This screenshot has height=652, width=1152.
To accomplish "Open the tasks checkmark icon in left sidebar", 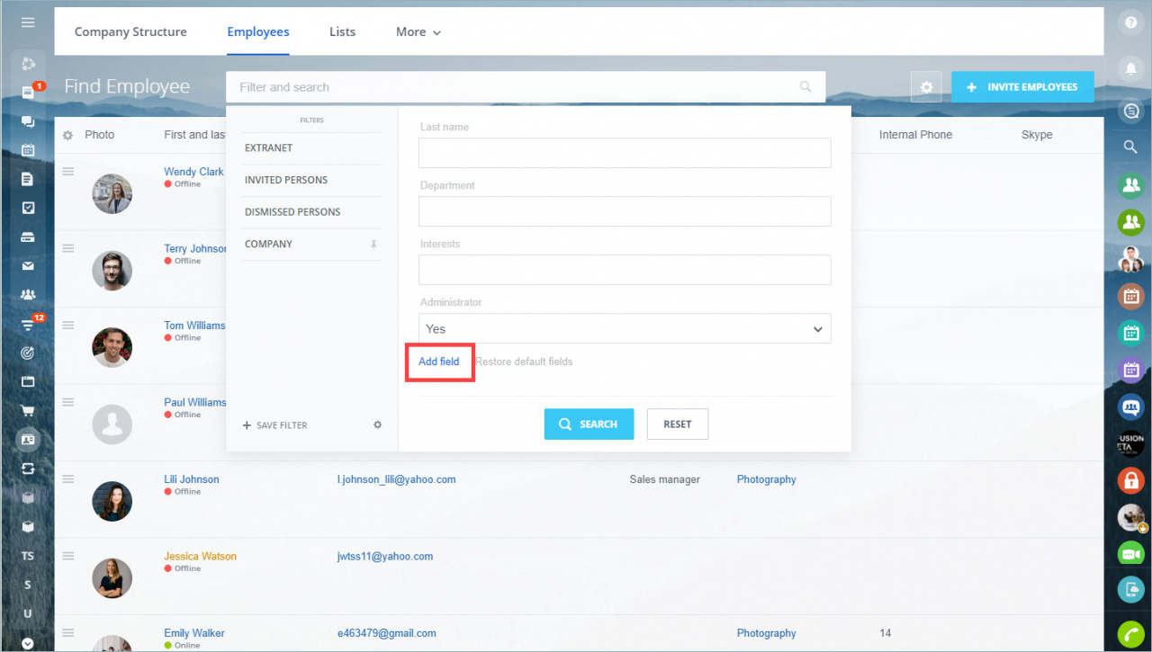I will (x=28, y=208).
